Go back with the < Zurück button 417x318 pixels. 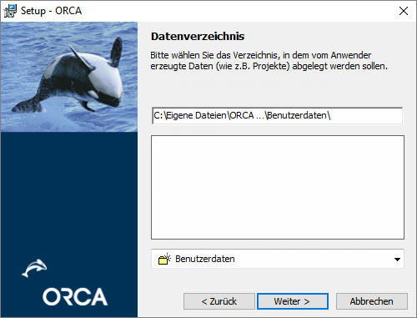coord(219,301)
